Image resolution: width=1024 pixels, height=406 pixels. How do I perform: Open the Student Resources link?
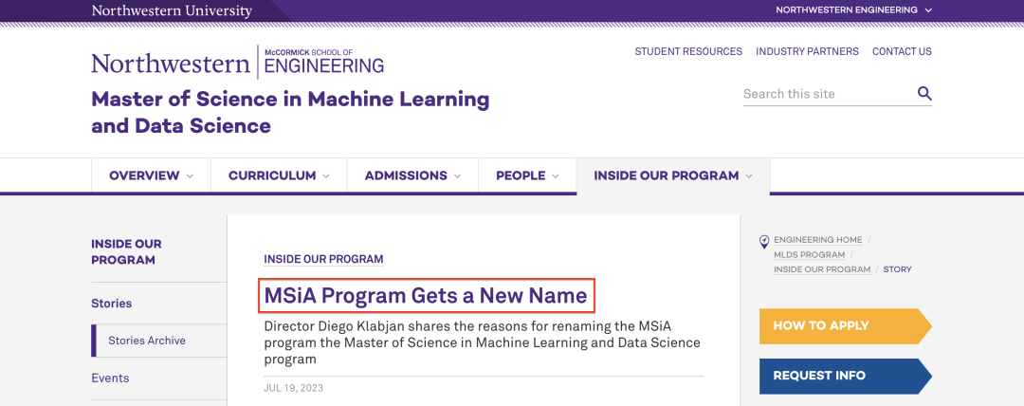[x=688, y=51]
